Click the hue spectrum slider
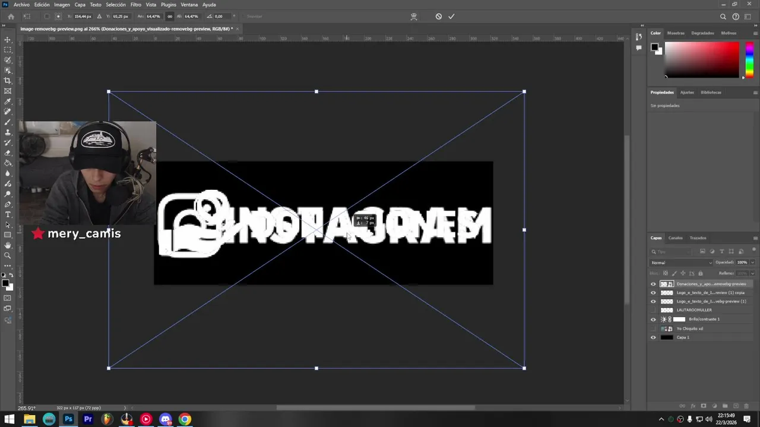The width and height of the screenshot is (760, 427). (749, 59)
